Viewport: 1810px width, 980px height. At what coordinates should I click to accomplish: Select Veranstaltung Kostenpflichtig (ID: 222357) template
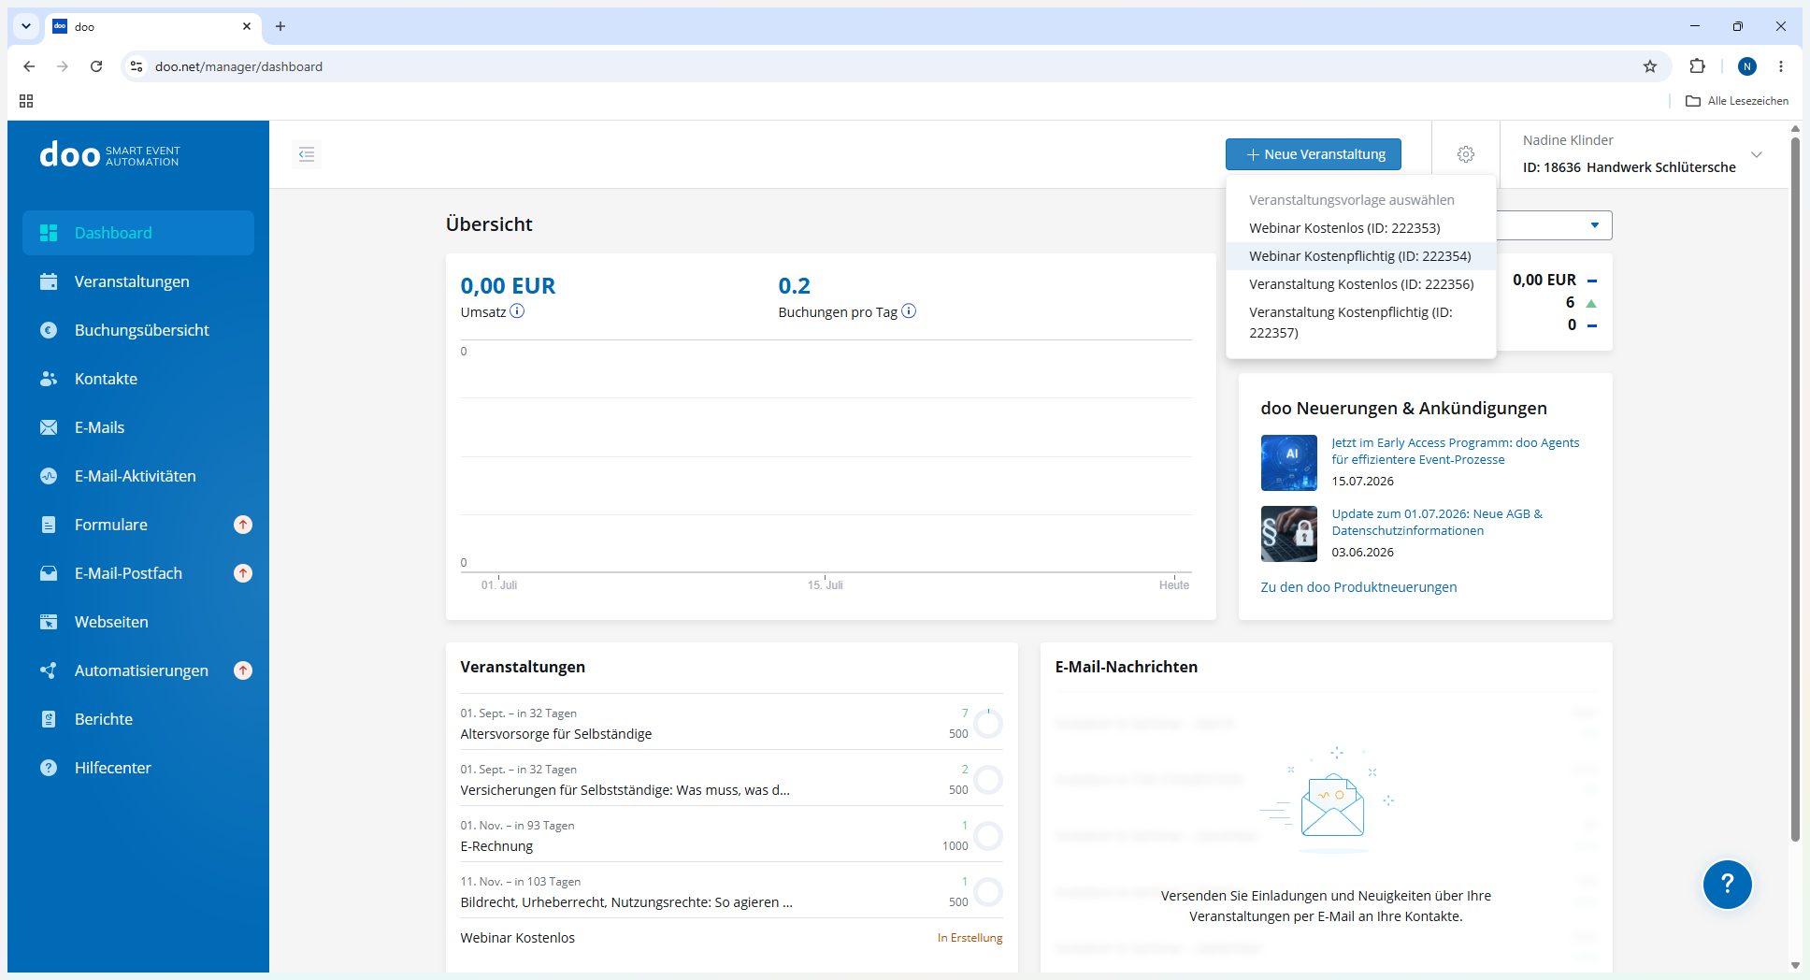pyautogui.click(x=1361, y=323)
